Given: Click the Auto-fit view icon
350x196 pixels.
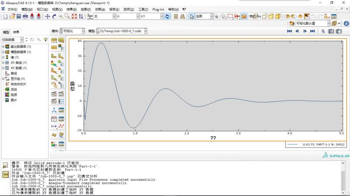Looking at the screenshot, I should coord(74,16).
